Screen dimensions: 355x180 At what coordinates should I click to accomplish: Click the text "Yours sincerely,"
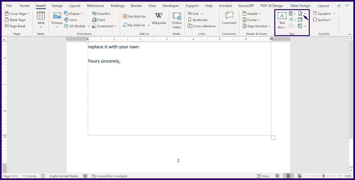coord(104,61)
